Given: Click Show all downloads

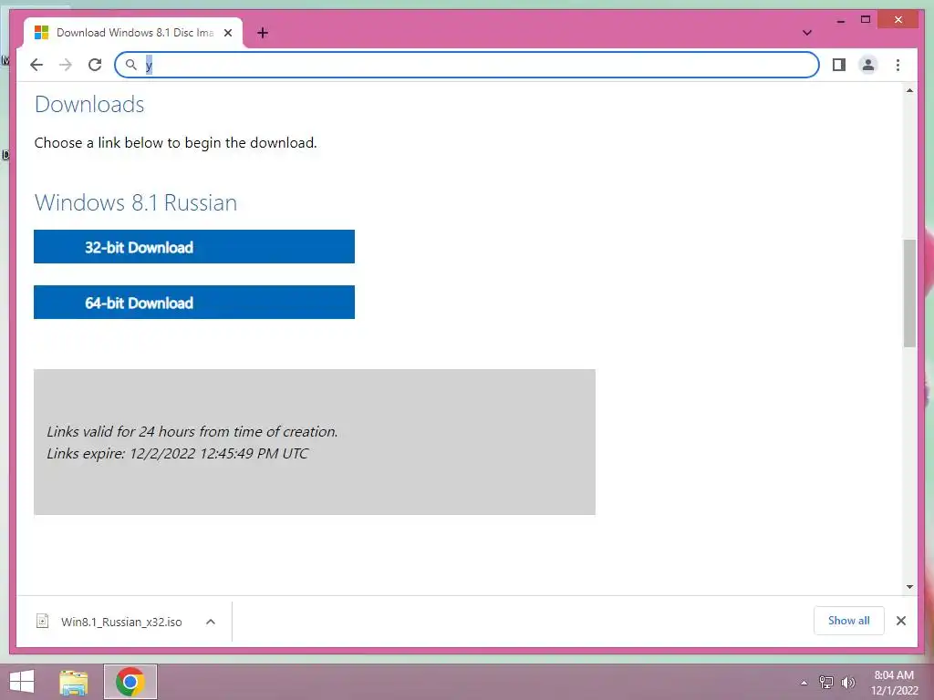Looking at the screenshot, I should tap(849, 621).
